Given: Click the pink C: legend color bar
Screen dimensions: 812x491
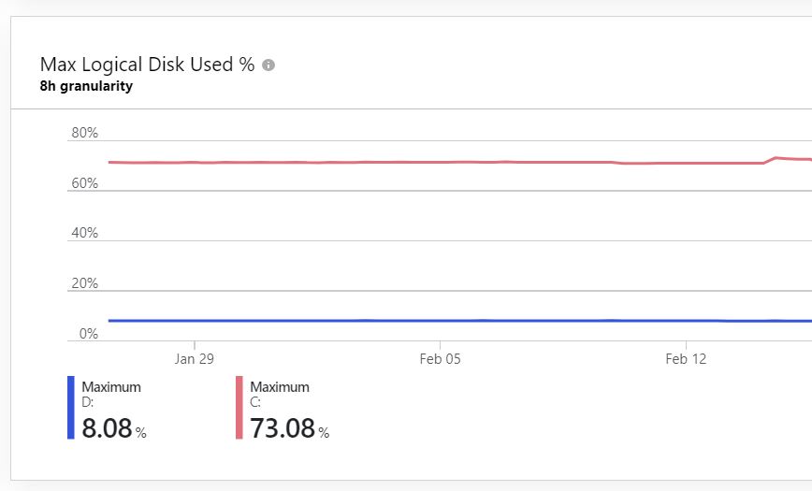Looking at the screenshot, I should coord(239,408).
